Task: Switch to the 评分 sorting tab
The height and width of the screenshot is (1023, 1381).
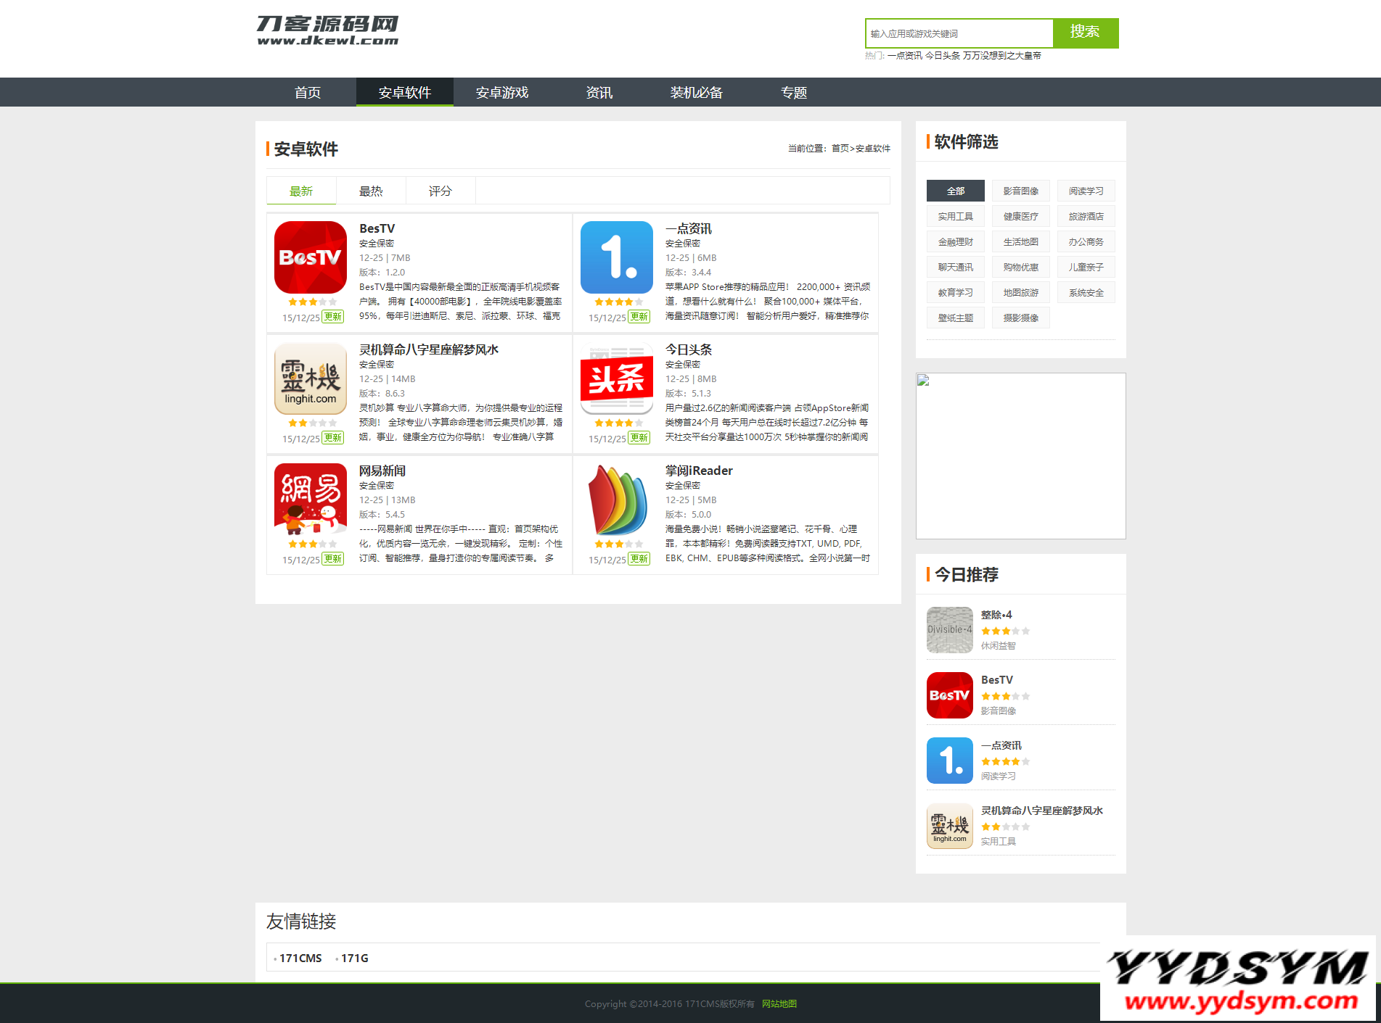Action: tap(440, 191)
